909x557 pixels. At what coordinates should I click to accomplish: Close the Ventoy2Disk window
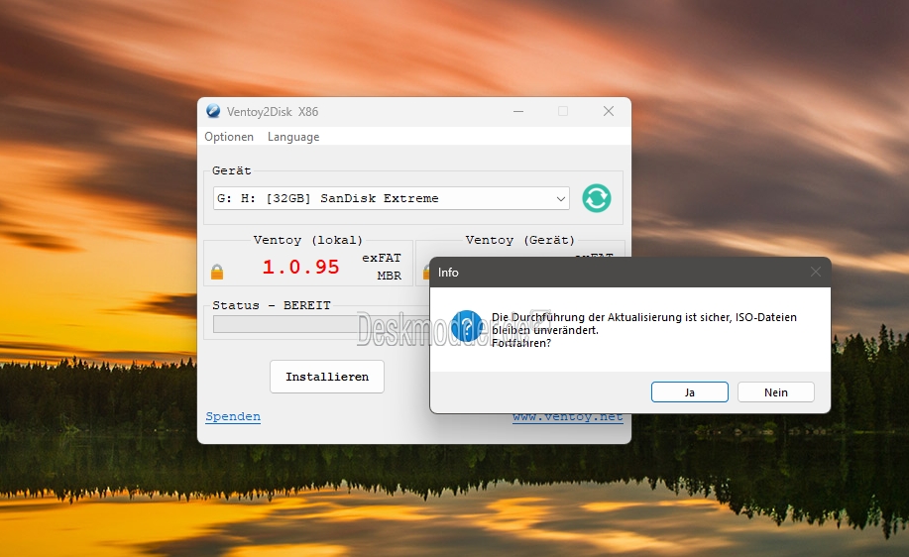(608, 111)
